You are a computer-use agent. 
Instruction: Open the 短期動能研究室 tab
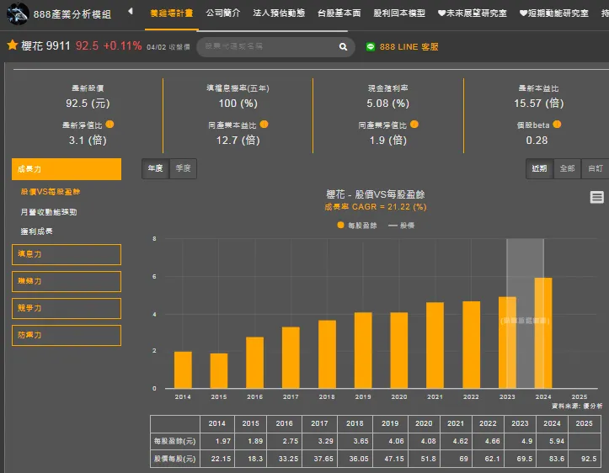(554, 13)
